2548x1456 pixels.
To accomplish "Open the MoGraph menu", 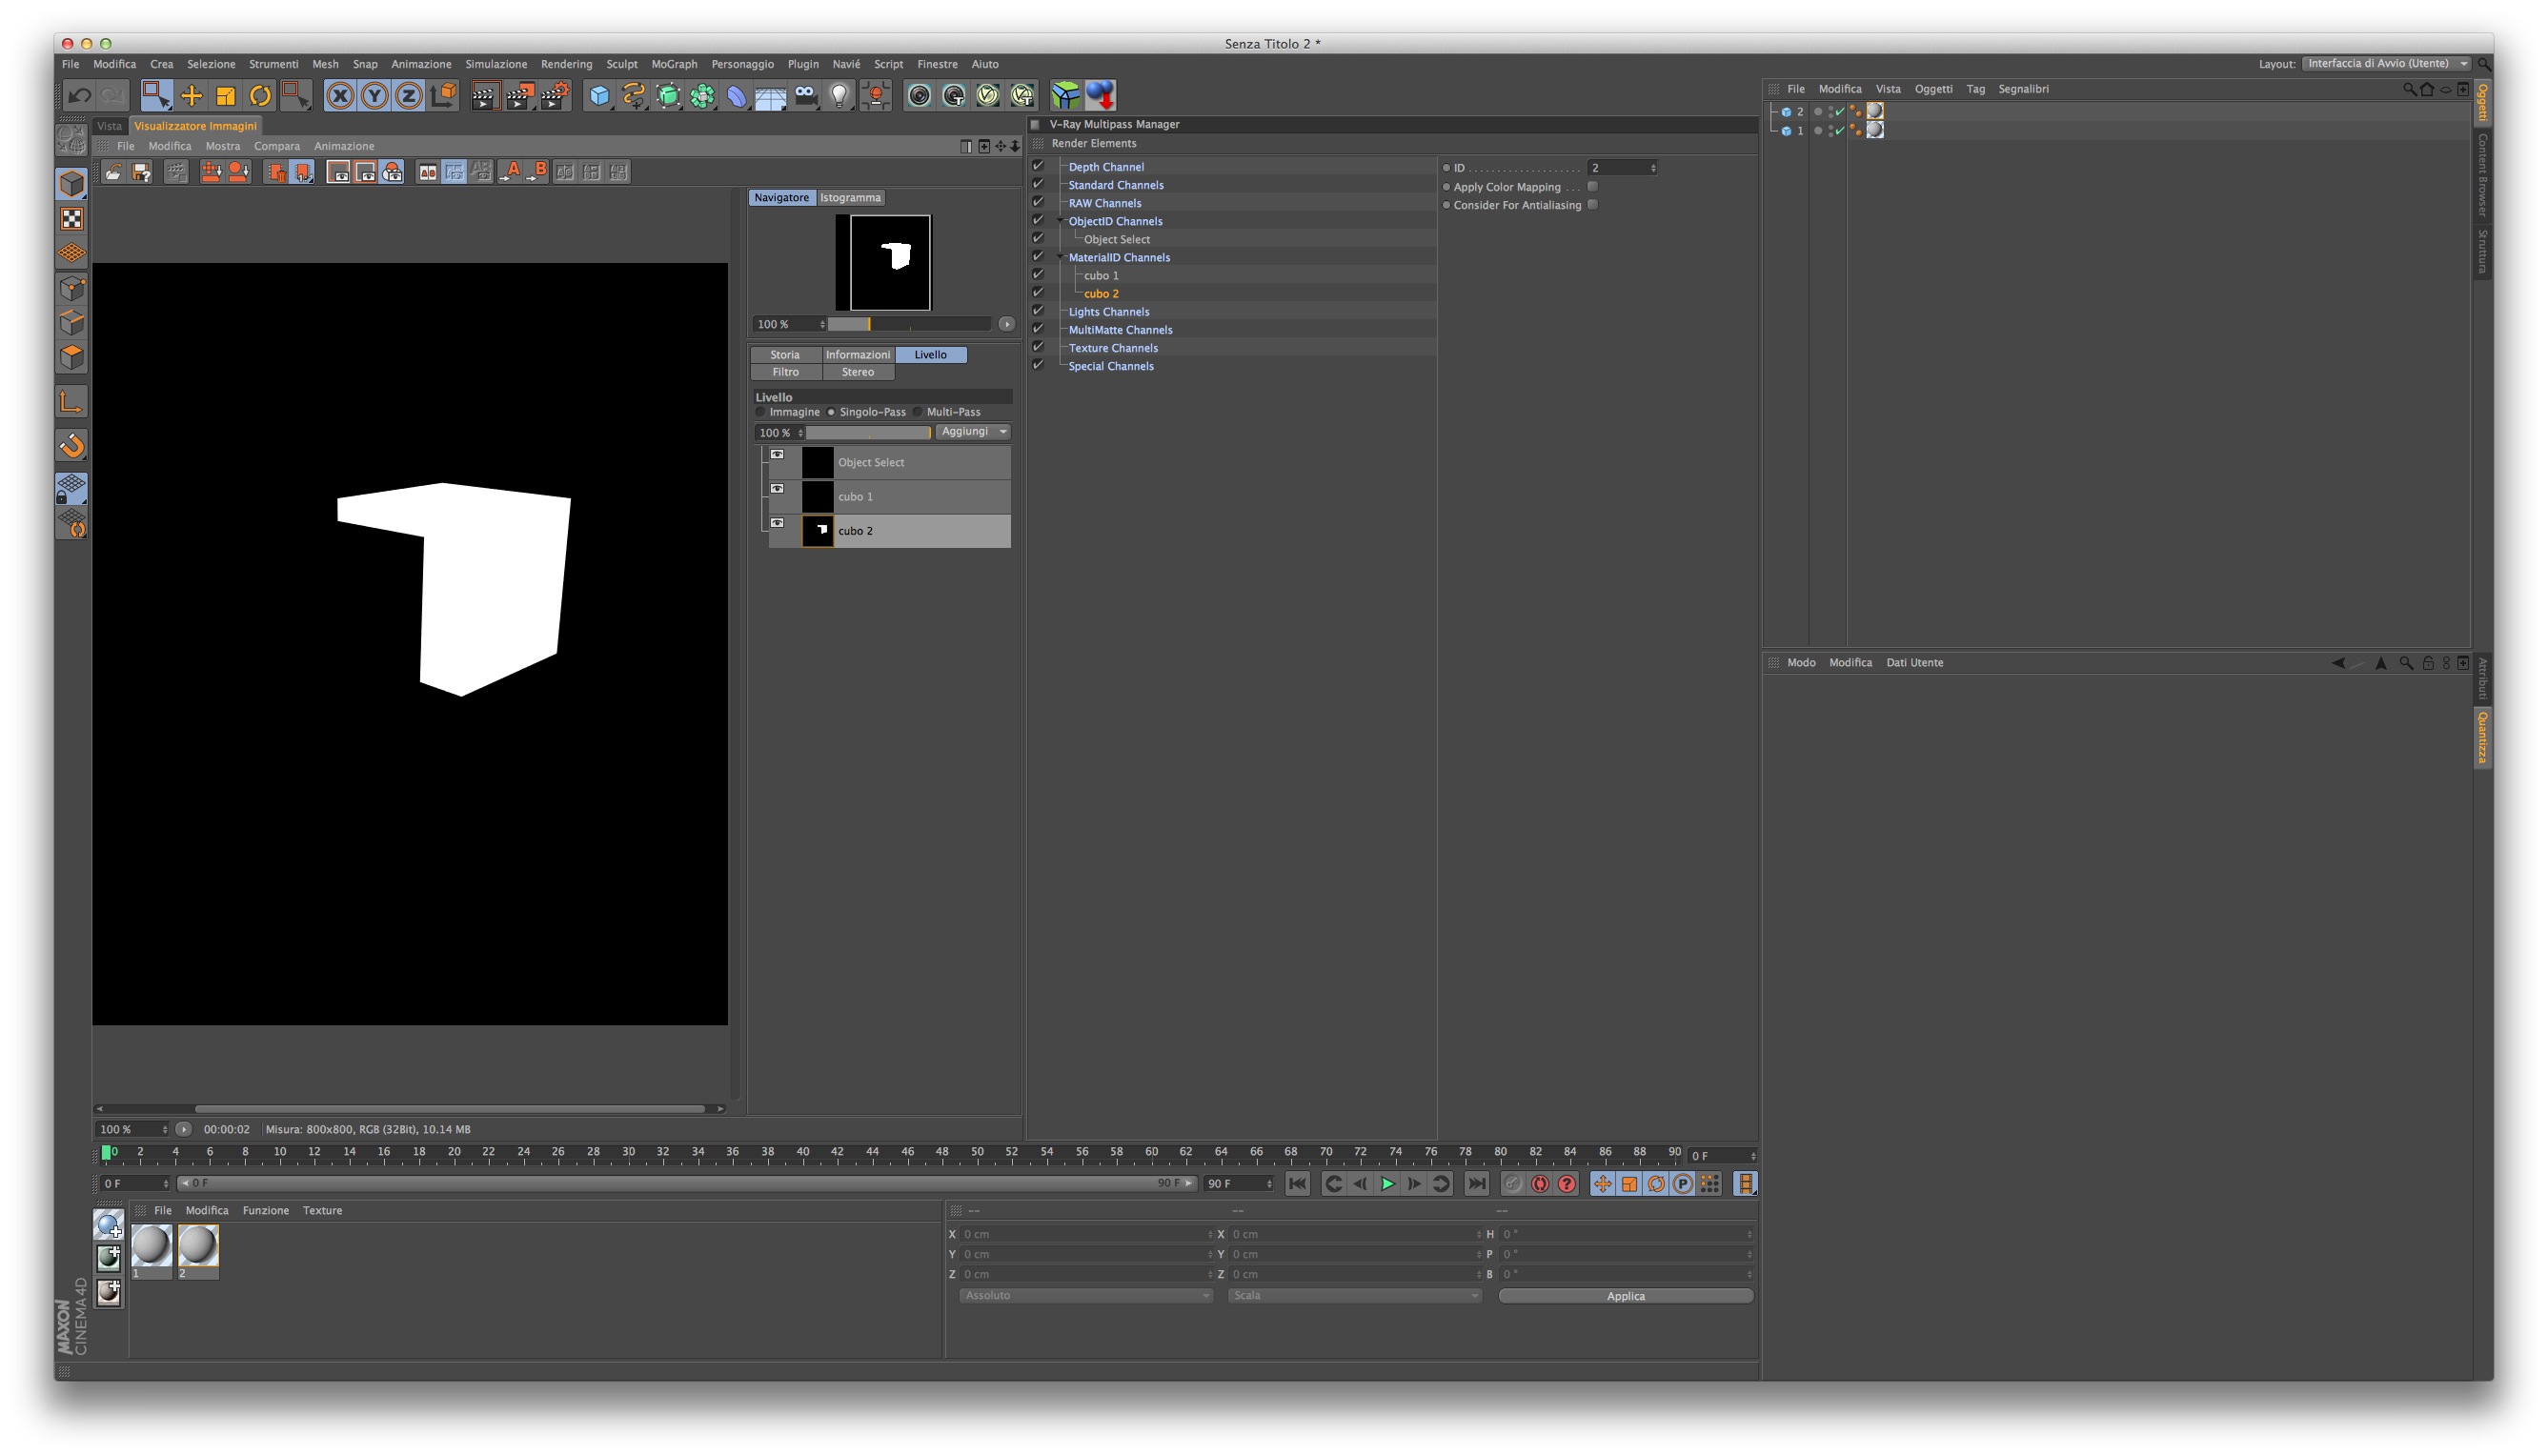I will (x=674, y=64).
